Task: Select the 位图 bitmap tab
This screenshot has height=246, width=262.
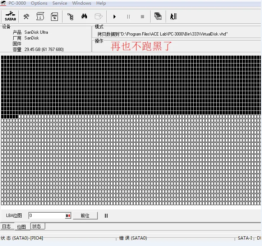Action: tap(21, 227)
